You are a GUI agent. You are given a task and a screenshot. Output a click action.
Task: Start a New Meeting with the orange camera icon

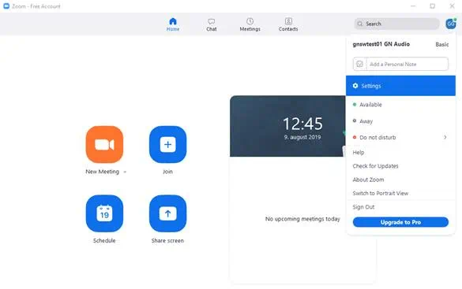tap(104, 145)
